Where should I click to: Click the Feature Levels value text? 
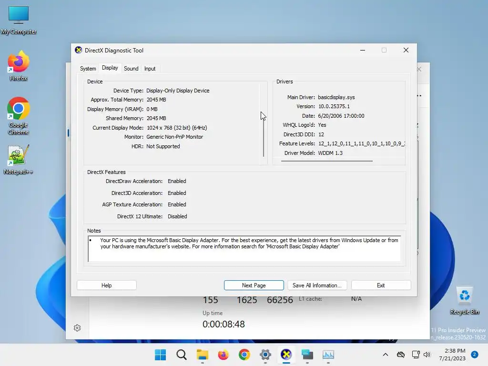(x=361, y=143)
